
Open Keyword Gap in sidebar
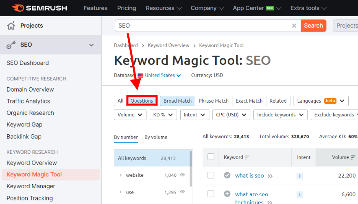point(24,125)
